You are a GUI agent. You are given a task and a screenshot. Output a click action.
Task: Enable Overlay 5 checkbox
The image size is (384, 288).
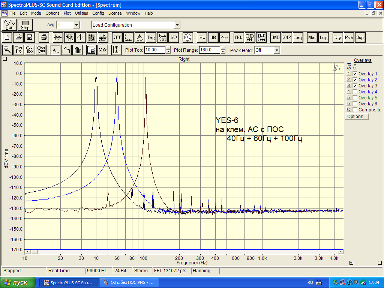coord(355,98)
